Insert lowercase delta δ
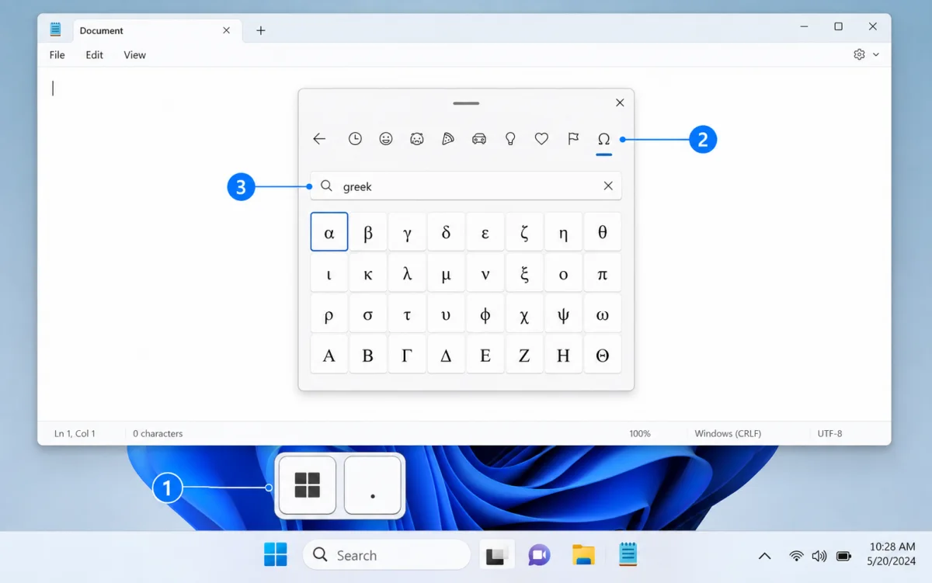 tap(446, 232)
